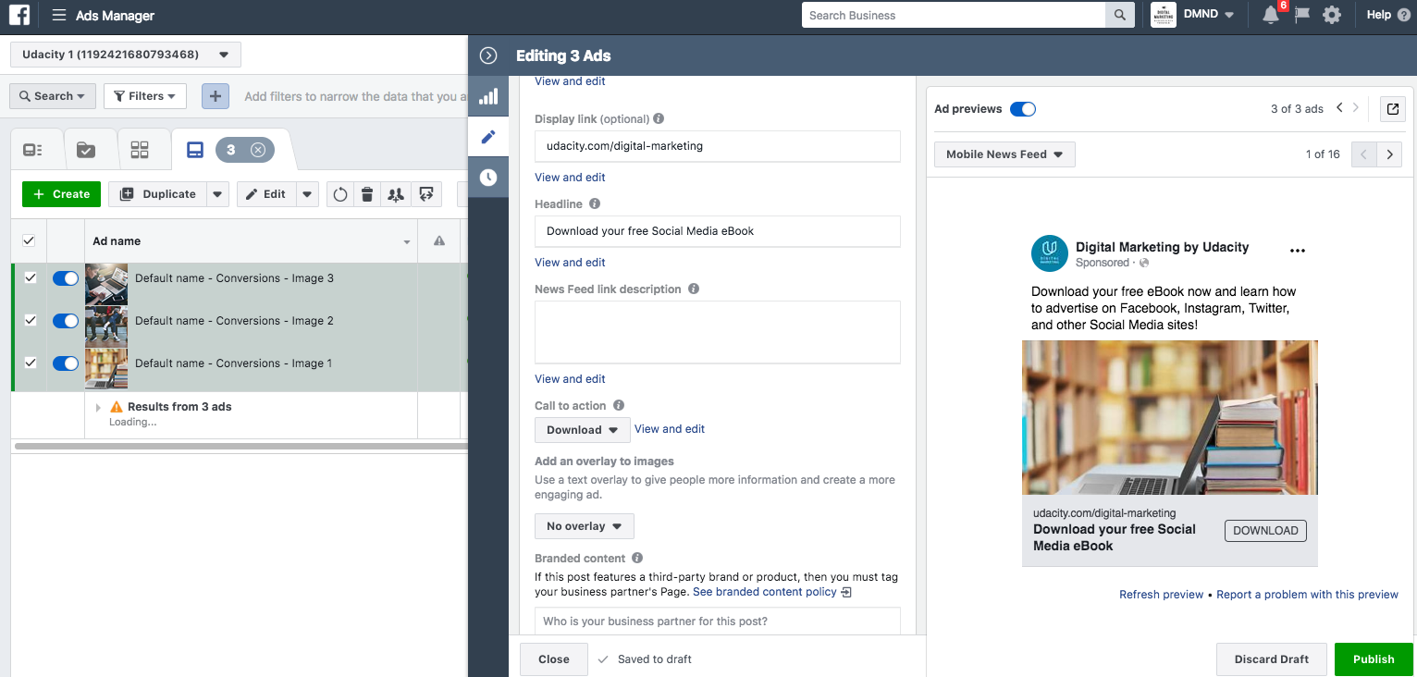Switch to the Ad Sets grid tab
The width and height of the screenshot is (1417, 677).
(140, 150)
